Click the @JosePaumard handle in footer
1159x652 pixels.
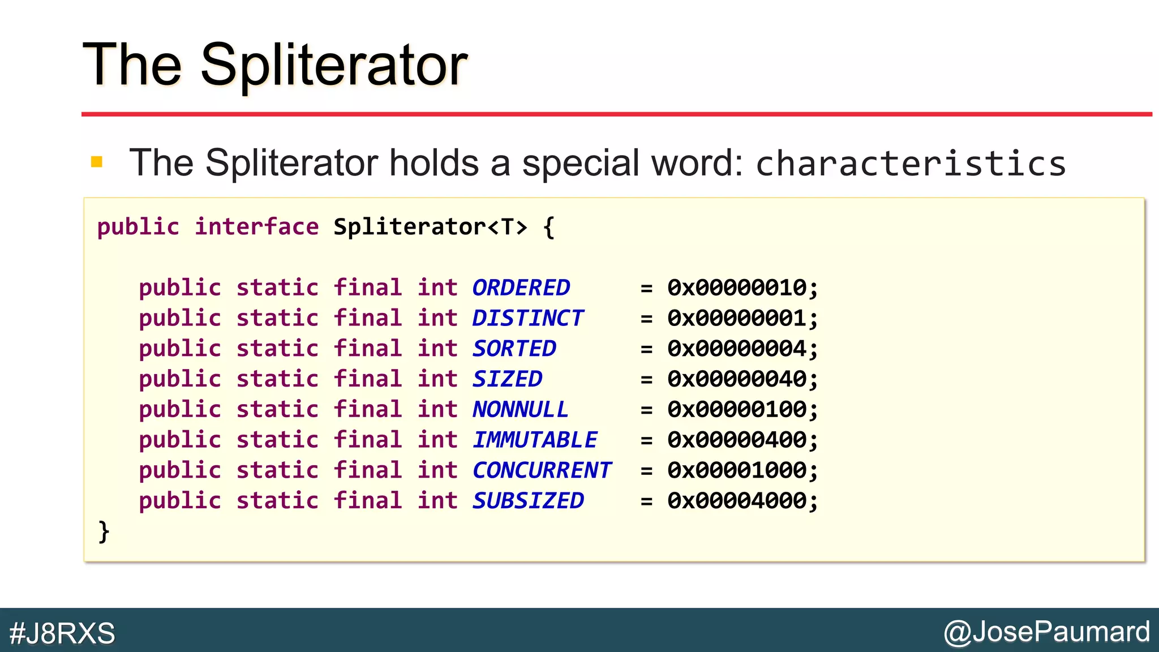coord(1047,632)
